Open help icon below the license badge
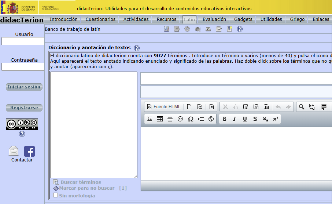 (x=22, y=134)
